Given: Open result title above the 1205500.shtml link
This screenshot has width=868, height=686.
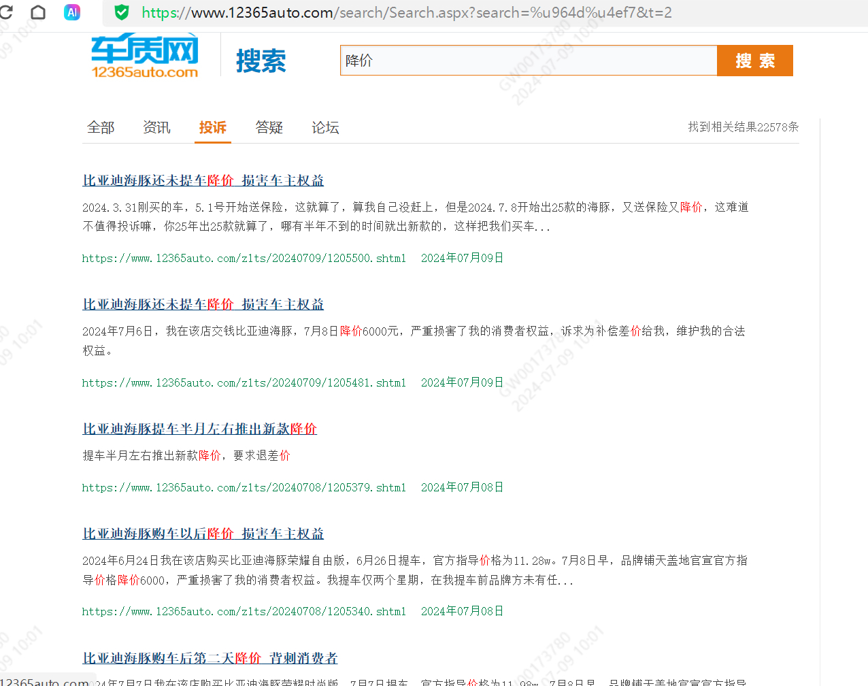Looking at the screenshot, I should pos(203,180).
